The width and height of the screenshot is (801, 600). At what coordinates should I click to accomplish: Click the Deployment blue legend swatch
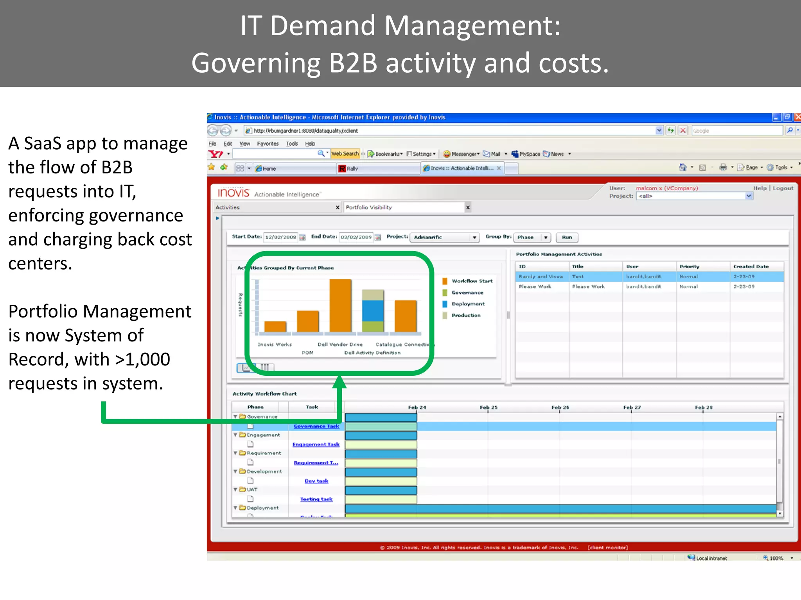coord(445,304)
